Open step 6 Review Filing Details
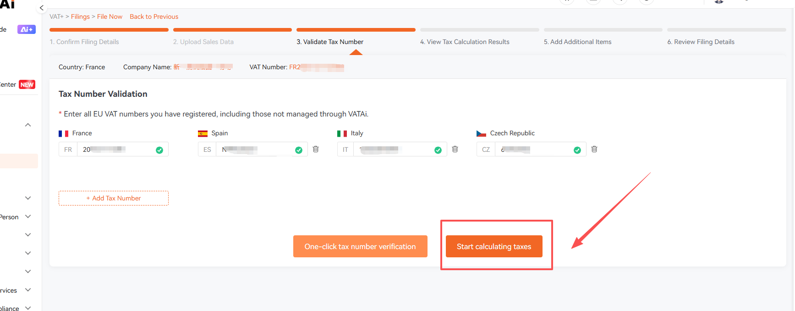 [701, 42]
